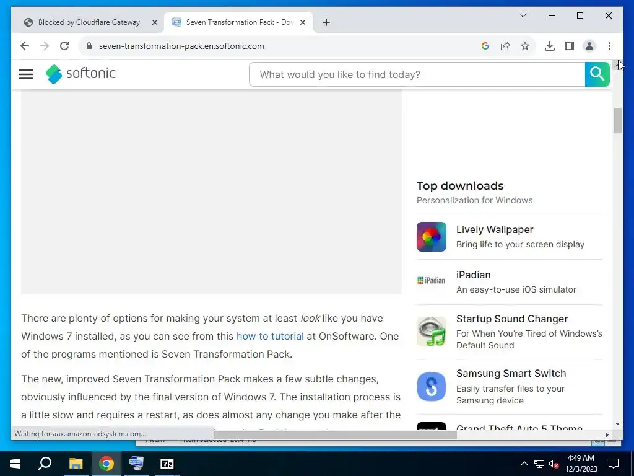Click the browser back arrow

click(x=25, y=46)
